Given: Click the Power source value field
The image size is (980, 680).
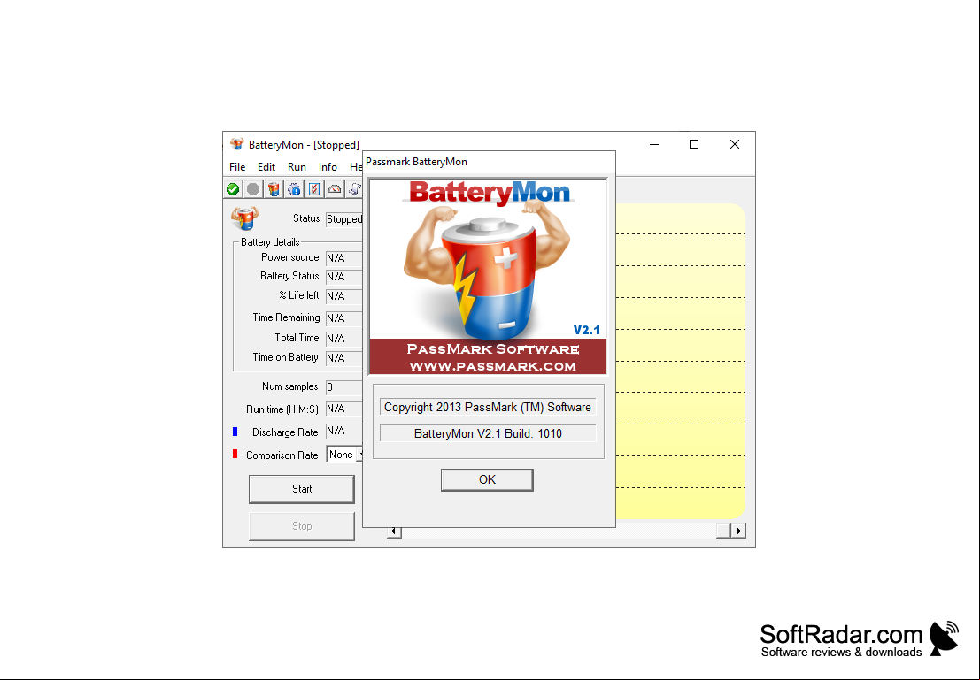Looking at the screenshot, I should 344,258.
